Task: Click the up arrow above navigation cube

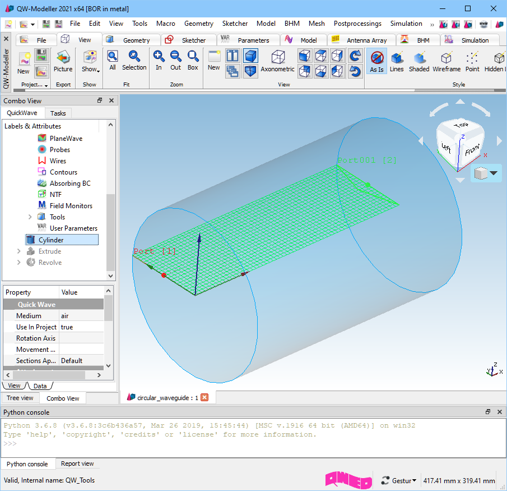Action: [460, 102]
